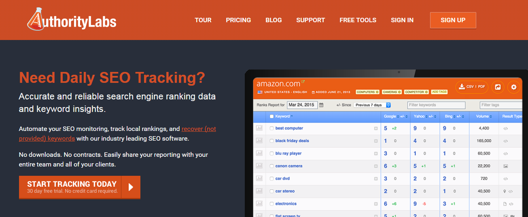Open the chart icon for car stereo

coord(259,191)
